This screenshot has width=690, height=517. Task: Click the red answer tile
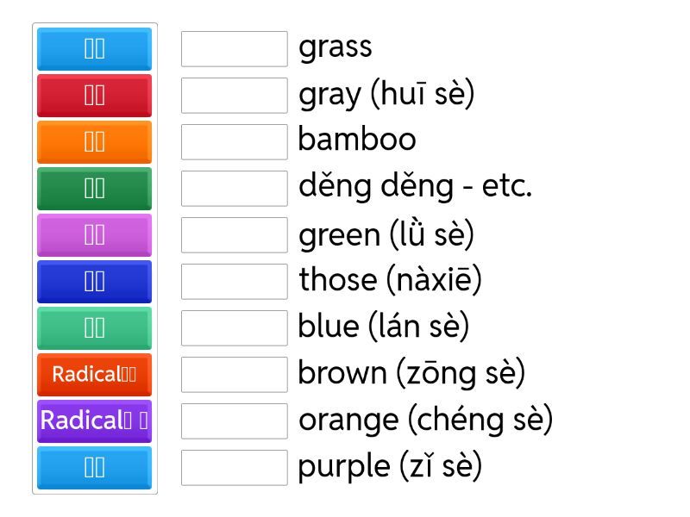click(x=94, y=95)
